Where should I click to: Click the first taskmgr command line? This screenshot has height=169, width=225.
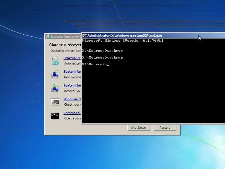(102, 51)
